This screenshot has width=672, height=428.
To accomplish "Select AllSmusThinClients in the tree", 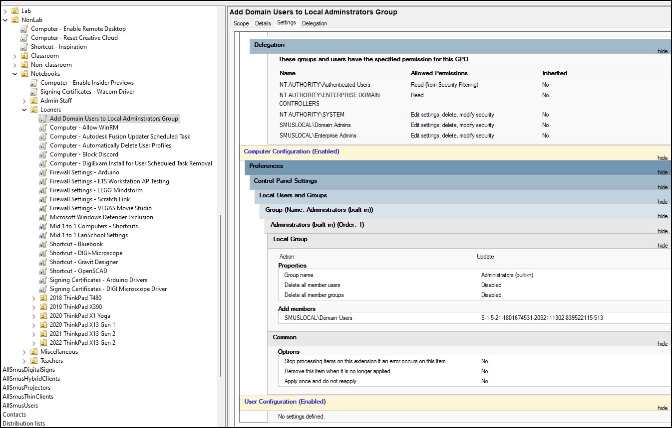I will [x=27, y=397].
